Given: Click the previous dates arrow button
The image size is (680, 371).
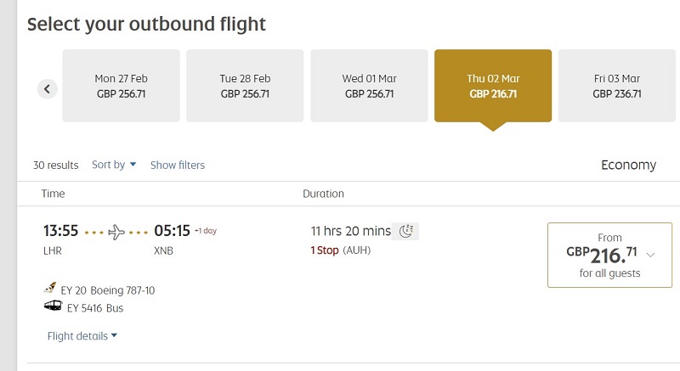Looking at the screenshot, I should click(x=48, y=89).
